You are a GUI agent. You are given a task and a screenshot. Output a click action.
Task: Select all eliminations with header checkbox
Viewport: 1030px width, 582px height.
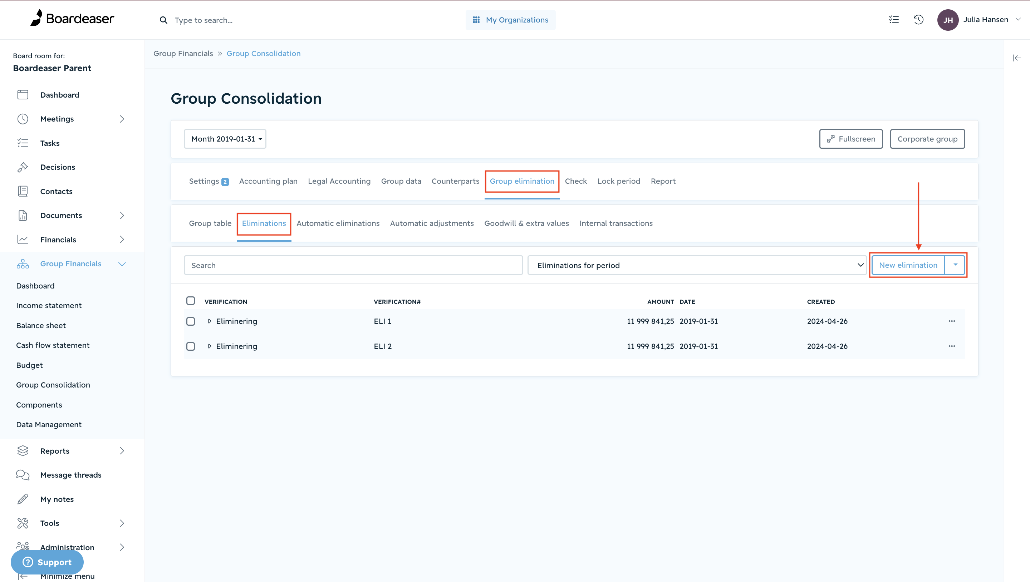tap(191, 301)
